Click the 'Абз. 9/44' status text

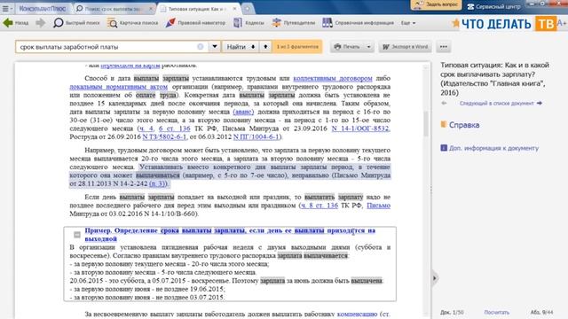(x=541, y=312)
